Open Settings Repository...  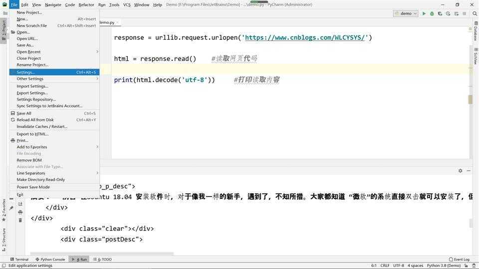(x=54, y=100)
